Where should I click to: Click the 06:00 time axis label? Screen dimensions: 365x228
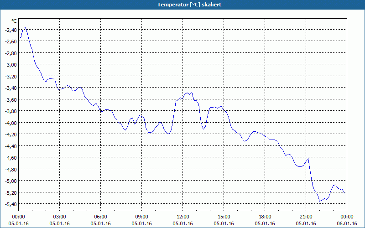click(100, 217)
